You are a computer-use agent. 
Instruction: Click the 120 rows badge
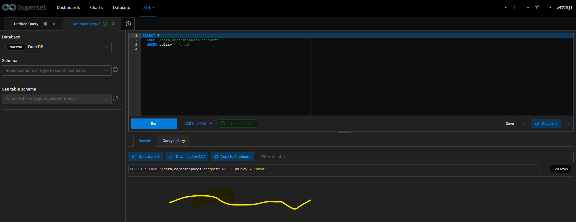(560, 169)
